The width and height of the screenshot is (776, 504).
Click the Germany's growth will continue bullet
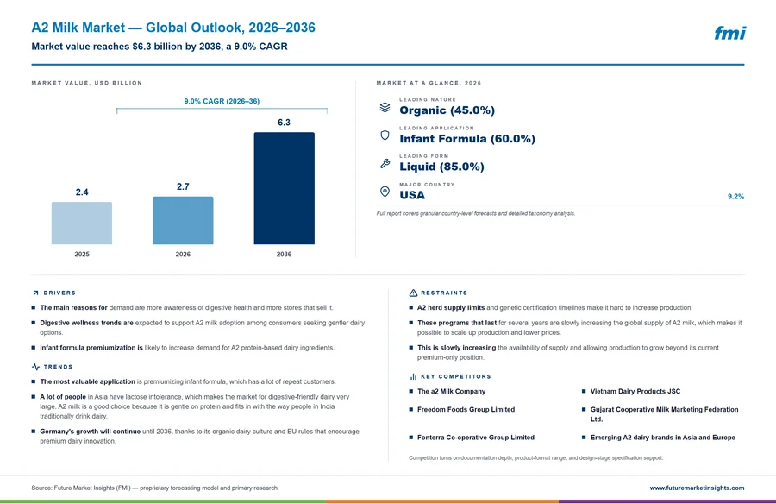point(199,436)
